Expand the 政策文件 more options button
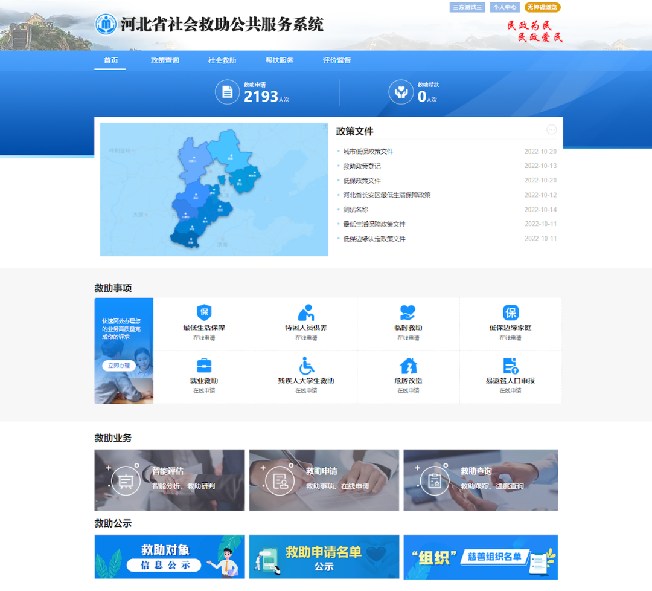The image size is (652, 591). [x=551, y=130]
